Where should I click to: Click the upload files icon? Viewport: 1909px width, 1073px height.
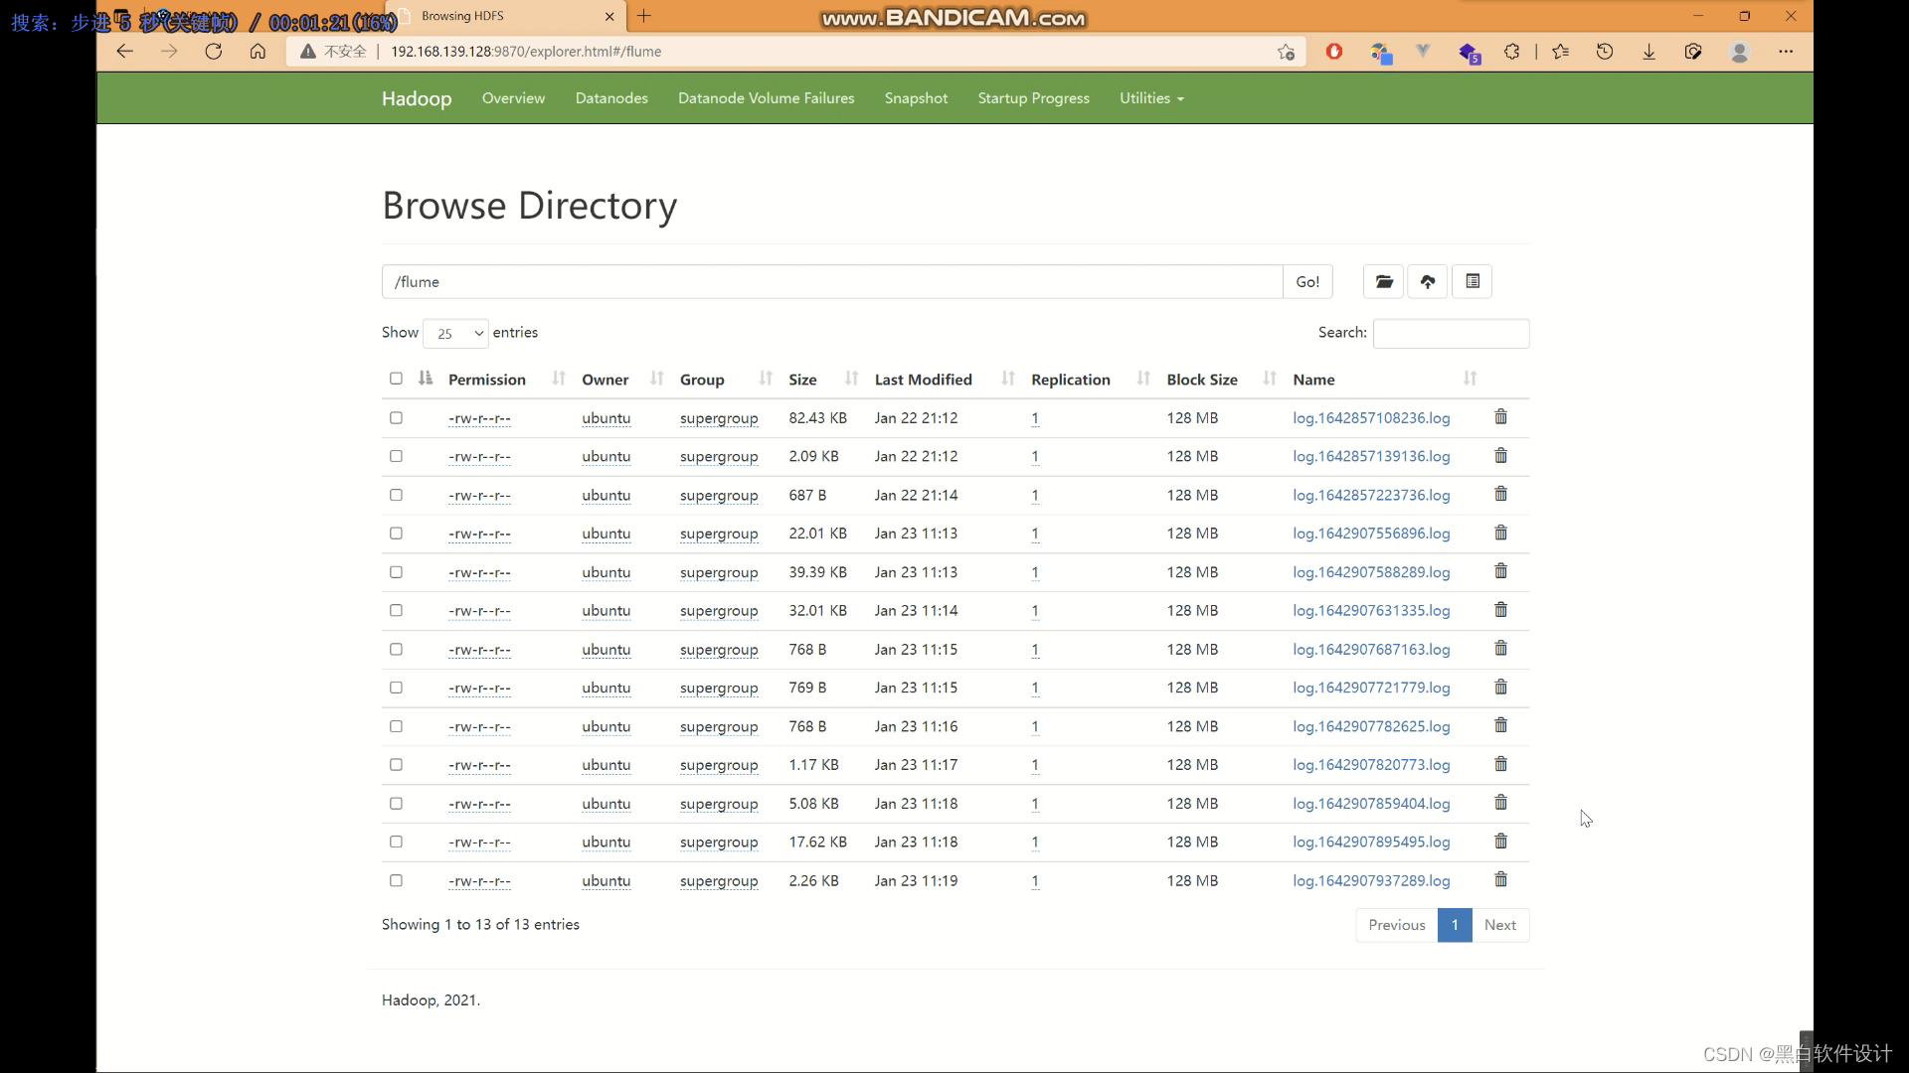1428,282
